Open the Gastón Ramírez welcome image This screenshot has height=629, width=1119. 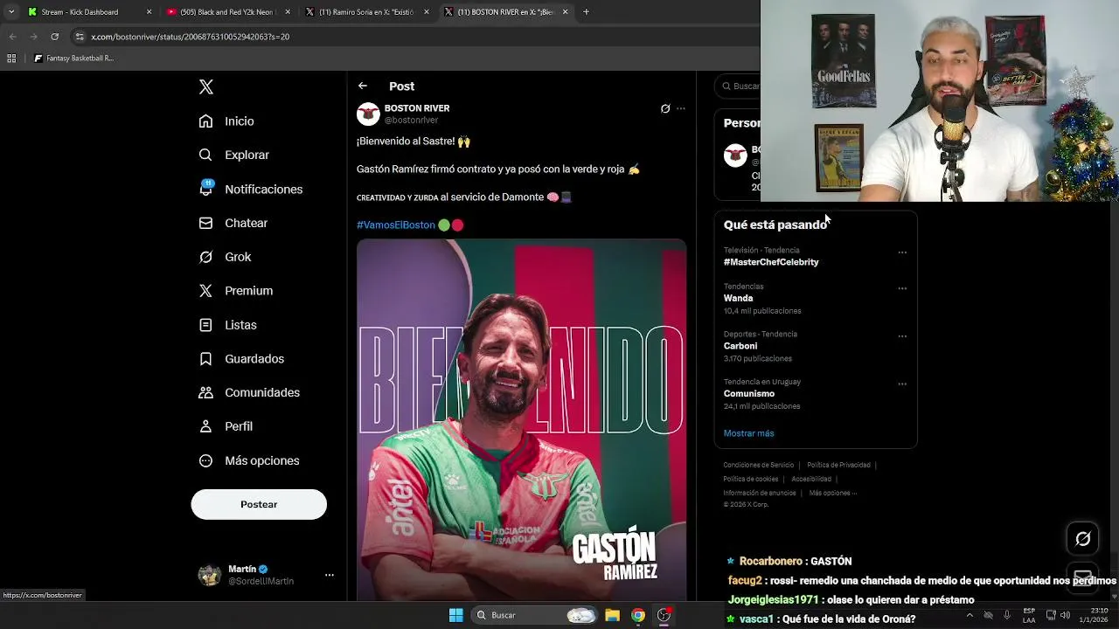pyautogui.click(x=521, y=419)
